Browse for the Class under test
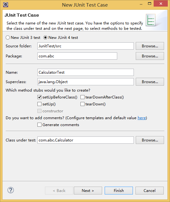Image resolution: width=170 pixels, height=202 pixels. point(150,140)
